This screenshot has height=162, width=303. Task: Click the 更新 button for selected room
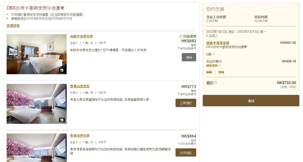[189, 57]
